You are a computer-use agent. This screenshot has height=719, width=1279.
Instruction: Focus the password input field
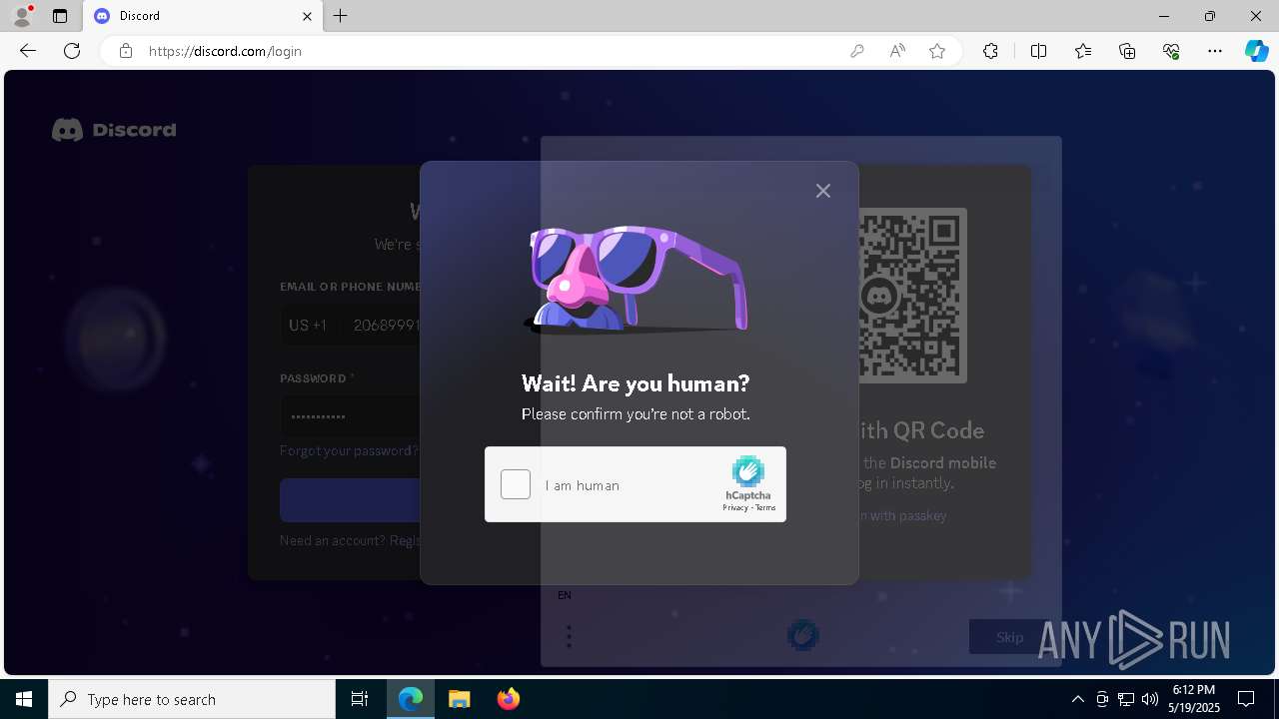coord(350,415)
